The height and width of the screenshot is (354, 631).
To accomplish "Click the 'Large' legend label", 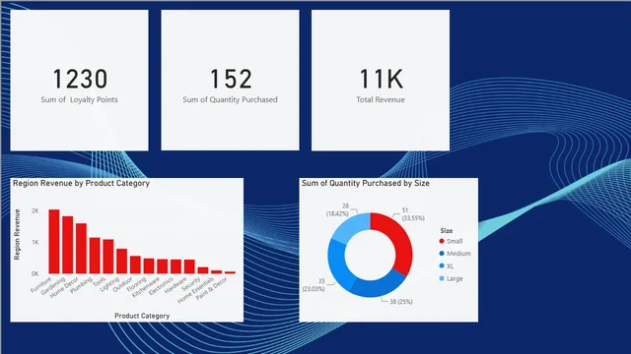I will 455,278.
